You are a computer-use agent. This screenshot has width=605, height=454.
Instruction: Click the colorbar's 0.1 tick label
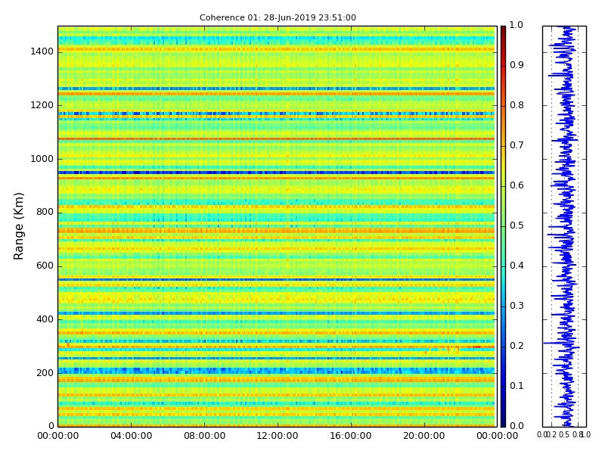point(517,386)
